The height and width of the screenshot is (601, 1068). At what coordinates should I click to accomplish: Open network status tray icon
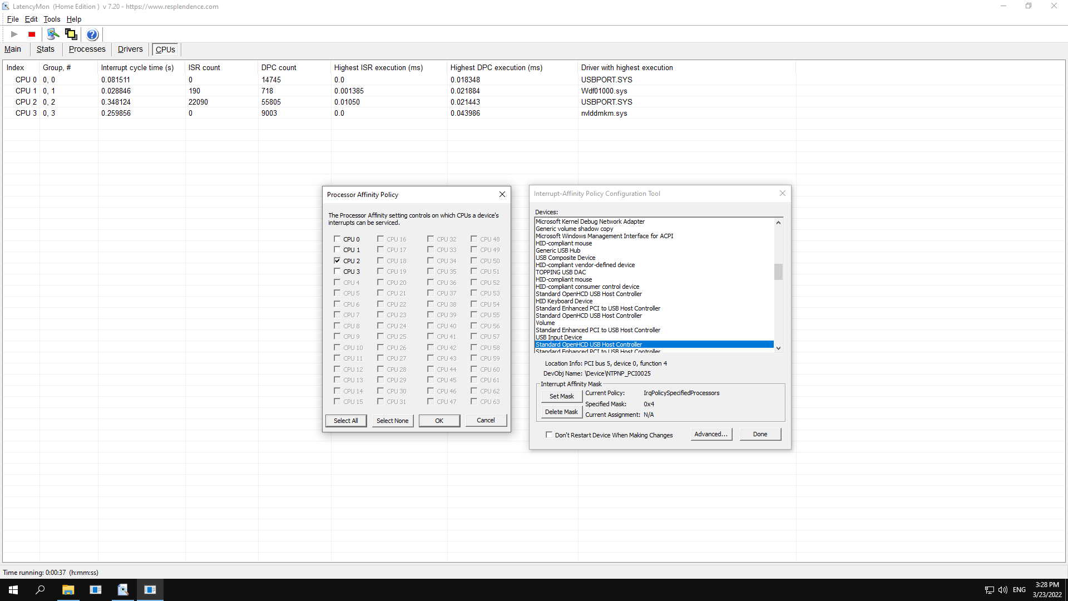click(x=989, y=590)
